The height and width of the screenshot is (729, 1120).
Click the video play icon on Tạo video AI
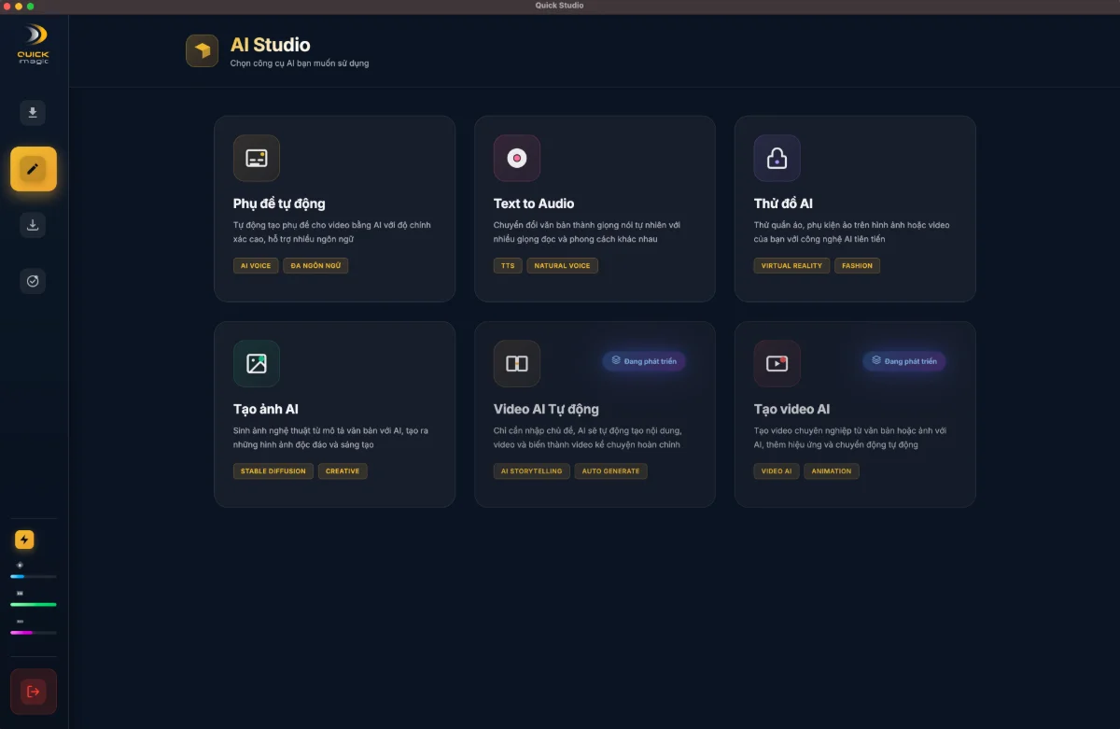coord(777,363)
